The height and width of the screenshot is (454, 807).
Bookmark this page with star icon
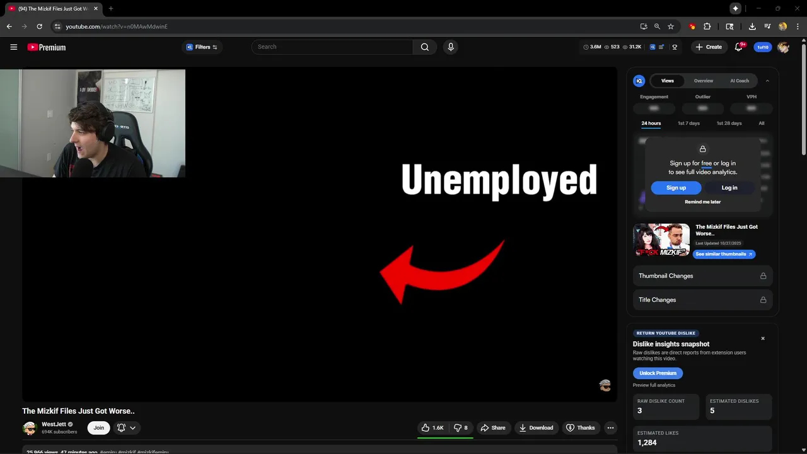(671, 26)
